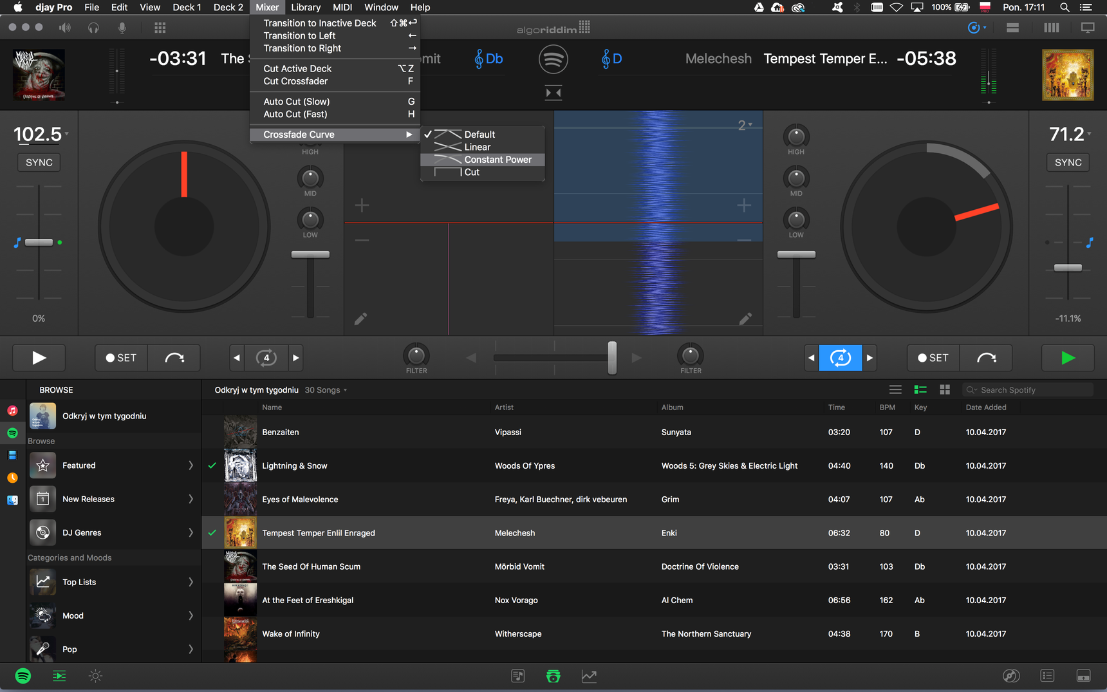The height and width of the screenshot is (692, 1107).
Task: Toggle the deck 2 loop button
Action: pos(841,358)
